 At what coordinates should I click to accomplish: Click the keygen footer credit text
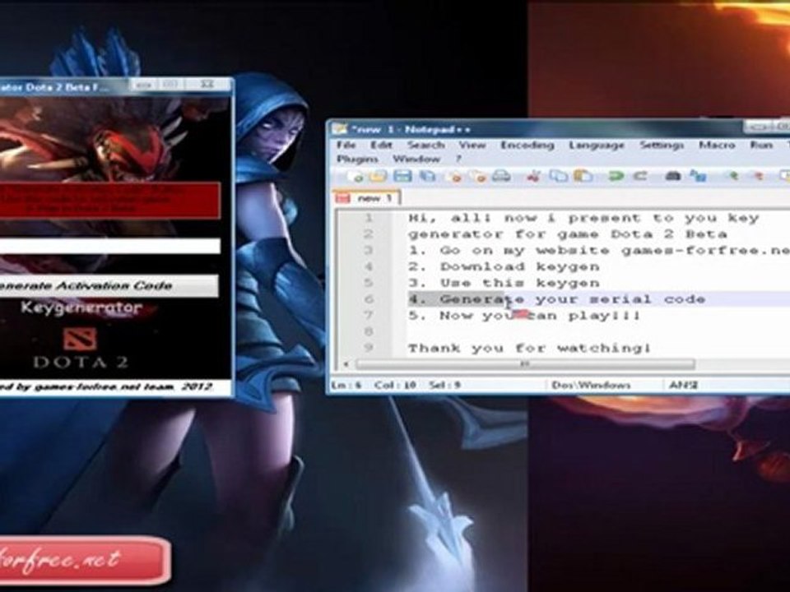click(106, 387)
